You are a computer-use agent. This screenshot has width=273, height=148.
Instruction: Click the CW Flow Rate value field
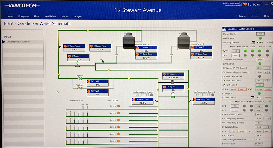[x=259, y=135]
